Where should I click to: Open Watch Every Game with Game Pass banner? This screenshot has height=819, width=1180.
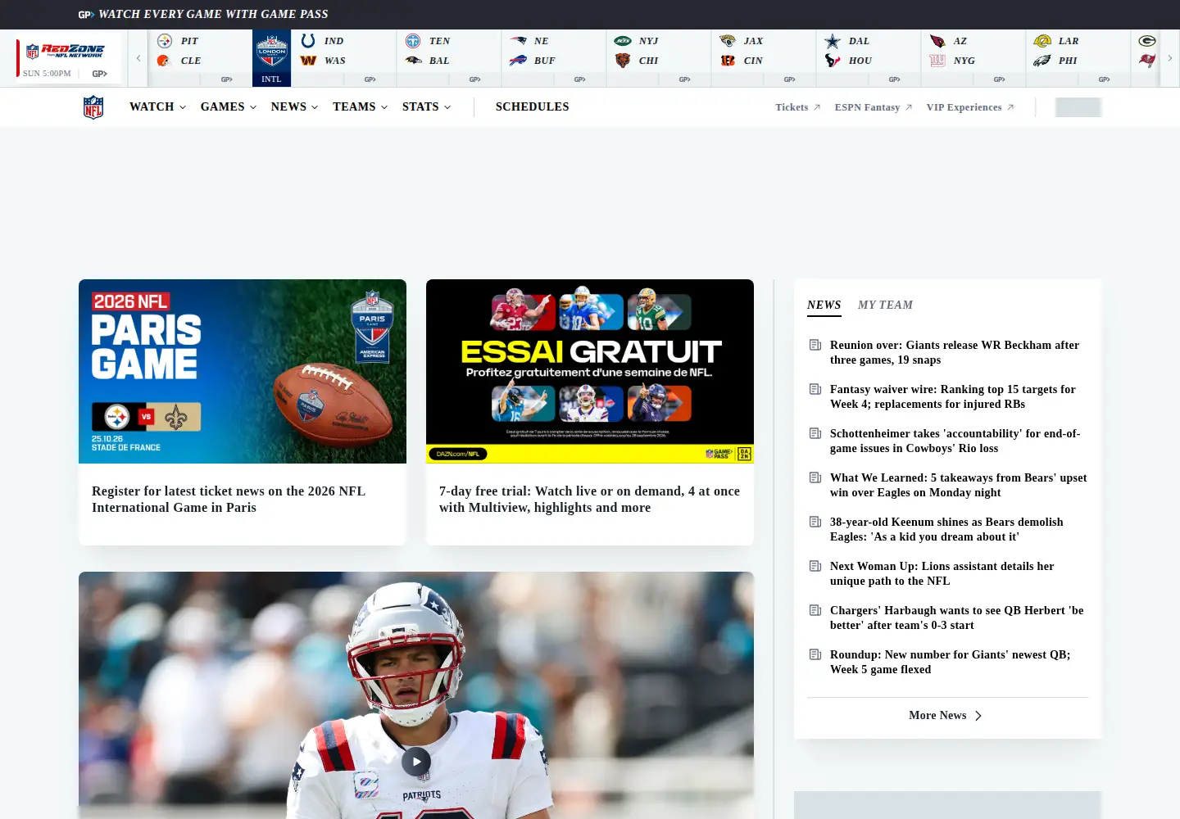click(203, 14)
